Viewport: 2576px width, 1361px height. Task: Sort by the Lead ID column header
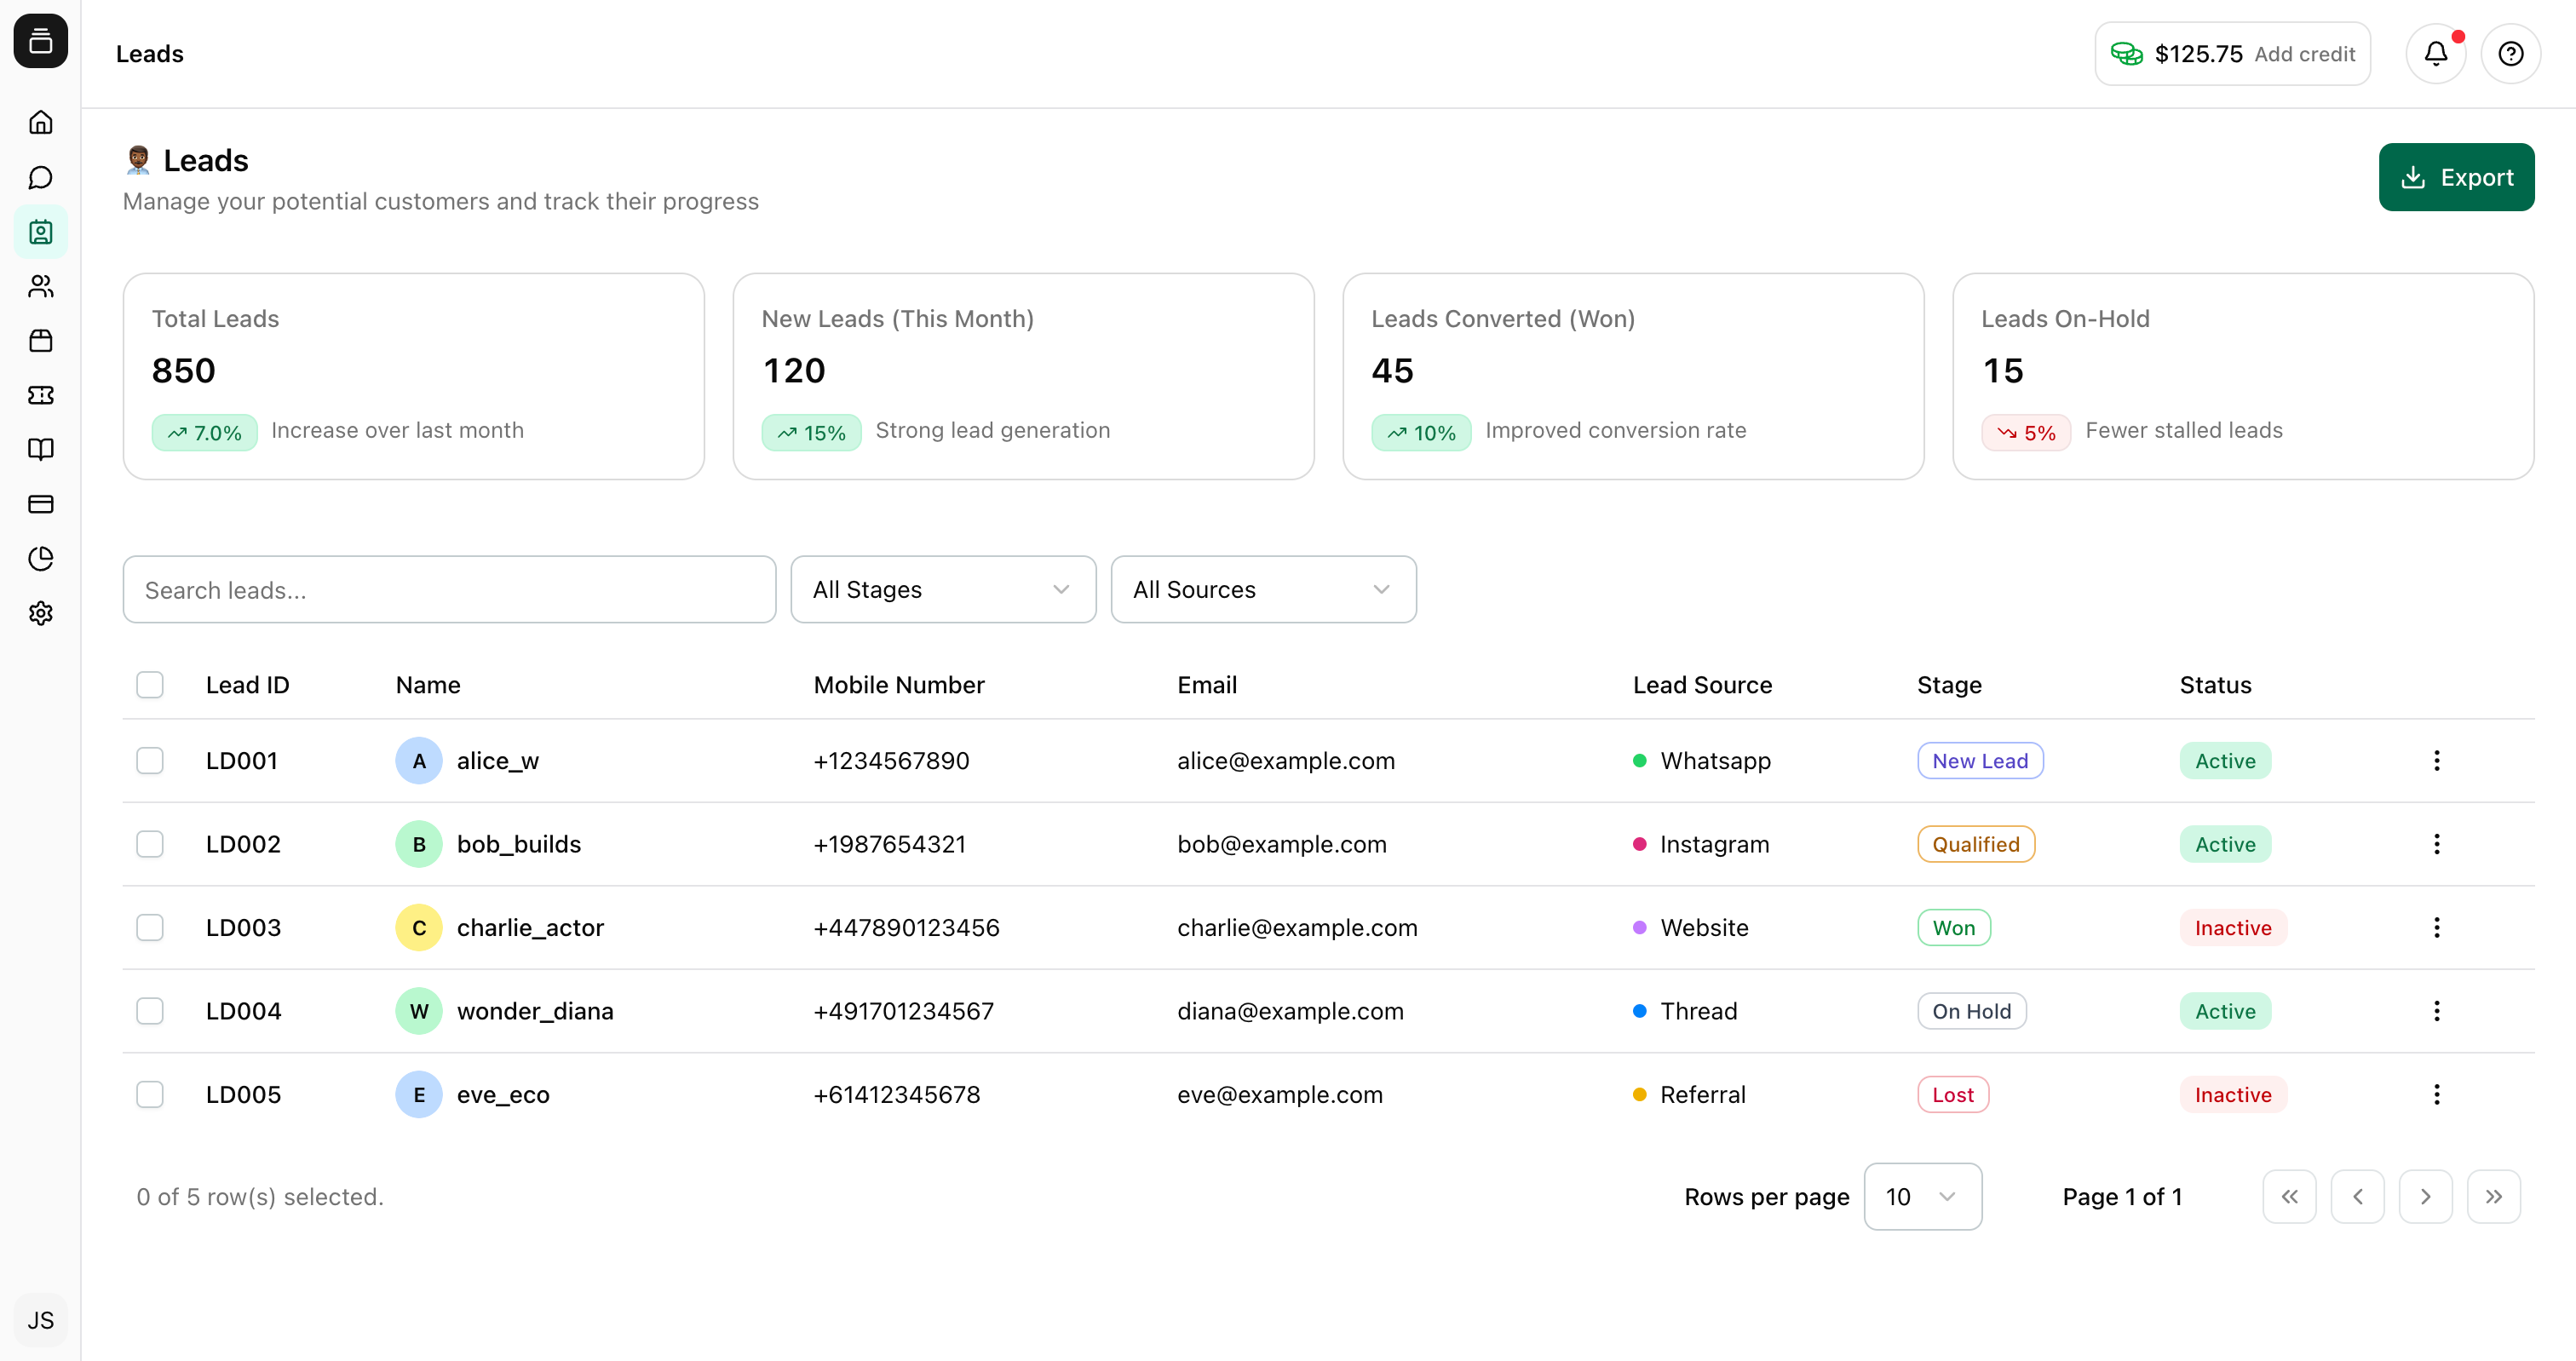247,685
